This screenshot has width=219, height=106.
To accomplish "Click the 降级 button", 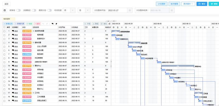I will (96, 24).
